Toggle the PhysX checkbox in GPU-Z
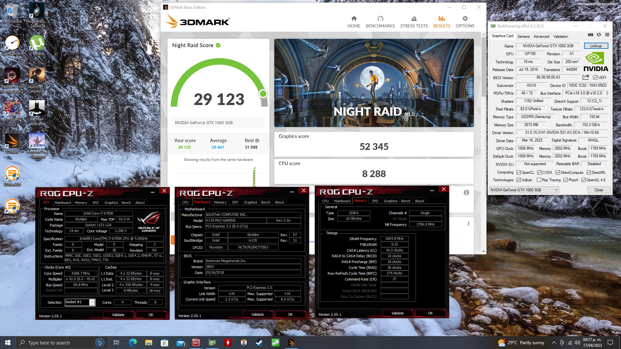Image resolution: width=621 pixels, height=349 pixels. tap(566, 180)
